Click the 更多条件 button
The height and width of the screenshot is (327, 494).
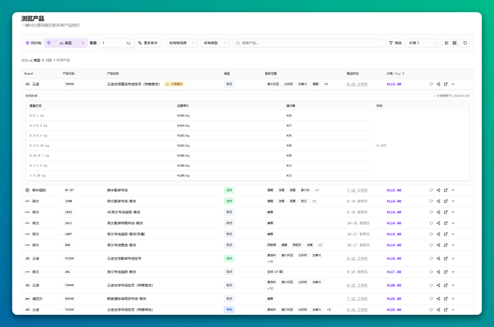(x=148, y=43)
